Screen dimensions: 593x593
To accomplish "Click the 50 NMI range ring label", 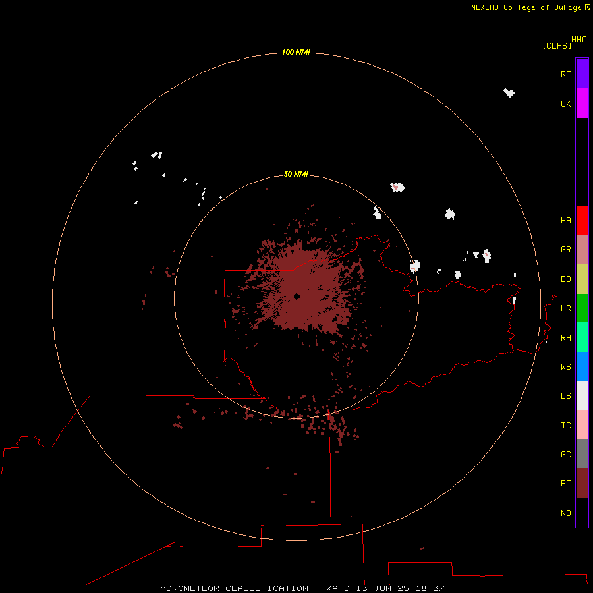I will [x=296, y=174].
